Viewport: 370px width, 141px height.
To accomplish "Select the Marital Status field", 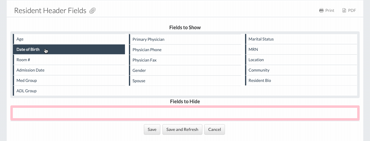I will pyautogui.click(x=301, y=39).
